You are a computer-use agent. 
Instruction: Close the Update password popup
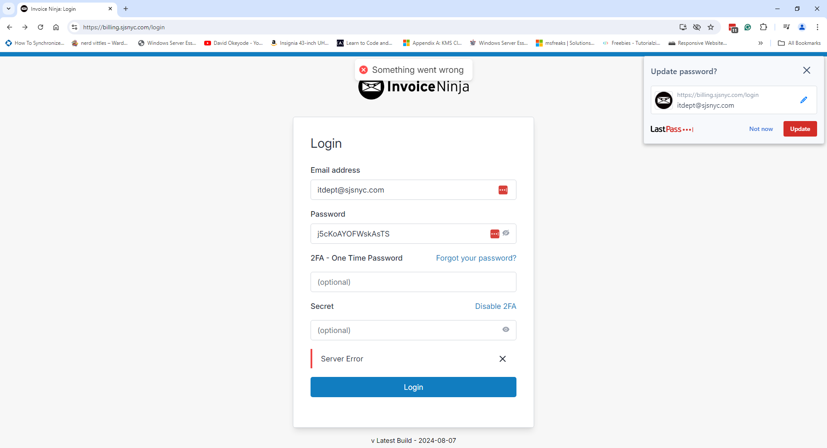(807, 70)
